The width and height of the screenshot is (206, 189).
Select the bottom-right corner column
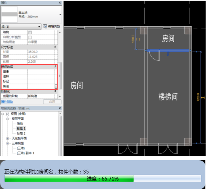tap(188, 142)
